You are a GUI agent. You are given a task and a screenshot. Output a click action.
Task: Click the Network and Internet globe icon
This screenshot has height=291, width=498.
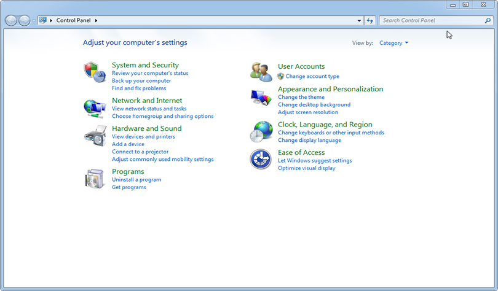pos(95,107)
